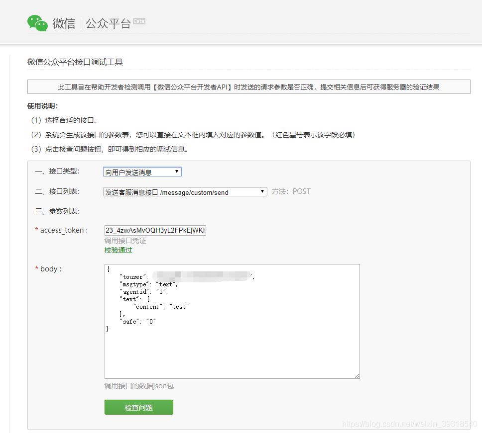
Task: Click the 微信公众平台接口调试工具 heading
Action: [75, 62]
